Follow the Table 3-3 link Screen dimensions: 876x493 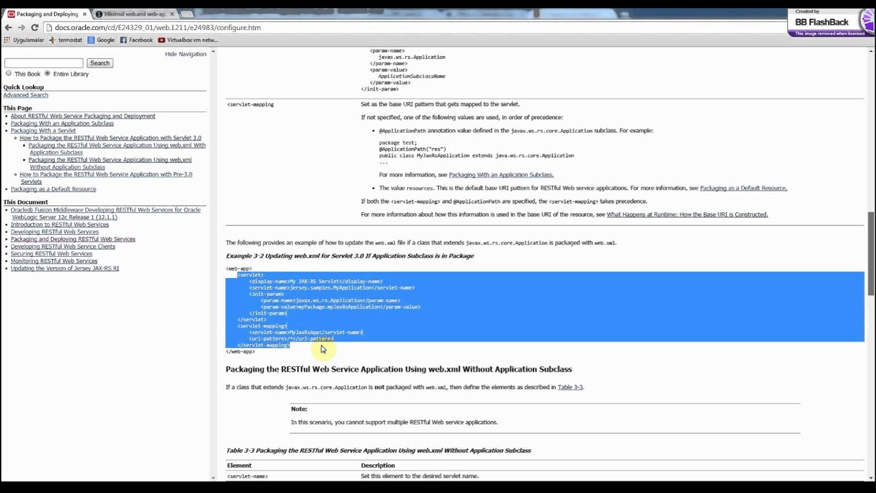[x=570, y=387]
